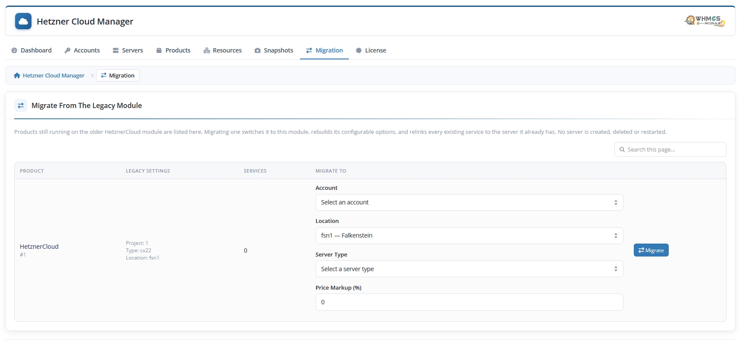Click the Migration arrows icon in tab
The width and height of the screenshot is (739, 340).
[309, 50]
